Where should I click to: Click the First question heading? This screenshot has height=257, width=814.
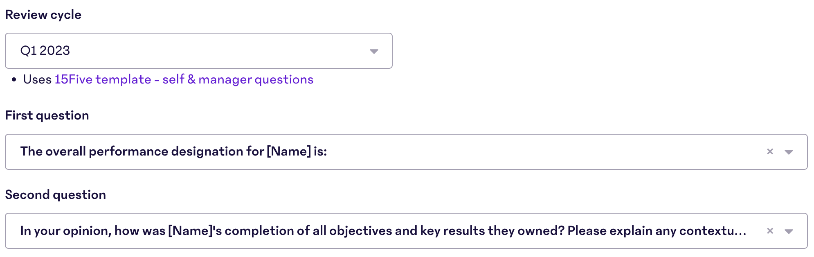[x=47, y=115]
